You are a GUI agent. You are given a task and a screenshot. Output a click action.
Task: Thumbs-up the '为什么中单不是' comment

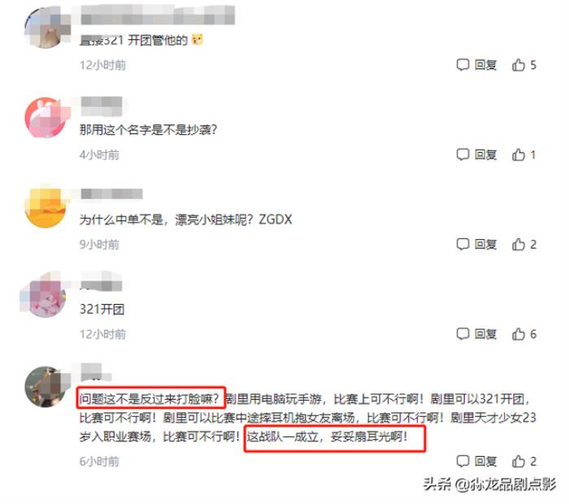point(519,244)
